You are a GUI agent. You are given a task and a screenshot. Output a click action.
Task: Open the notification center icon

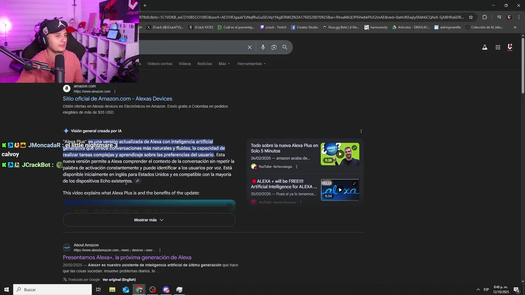[516, 290]
